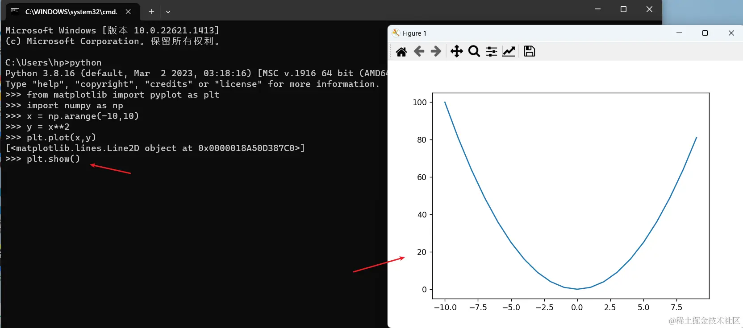The width and height of the screenshot is (743, 328).
Task: Click the x-axis tick label 2.5
Action: pyautogui.click(x=610, y=307)
